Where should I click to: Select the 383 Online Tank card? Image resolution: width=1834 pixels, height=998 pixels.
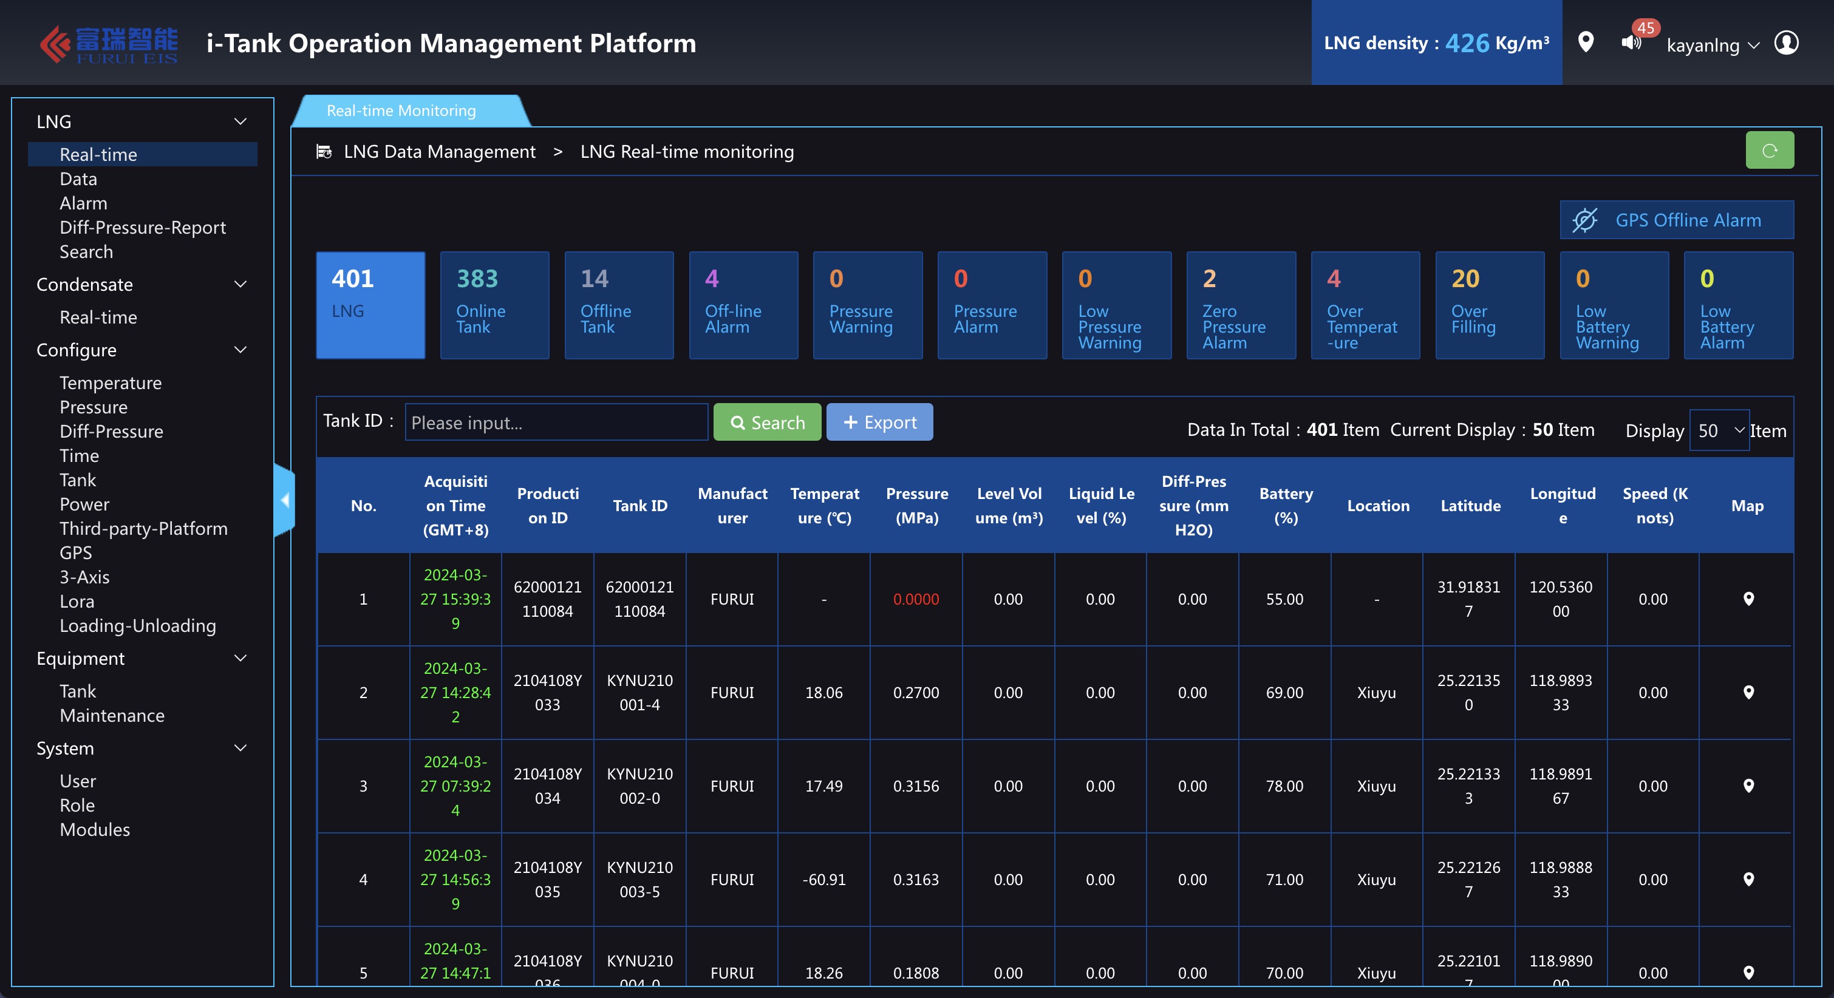pyautogui.click(x=495, y=305)
